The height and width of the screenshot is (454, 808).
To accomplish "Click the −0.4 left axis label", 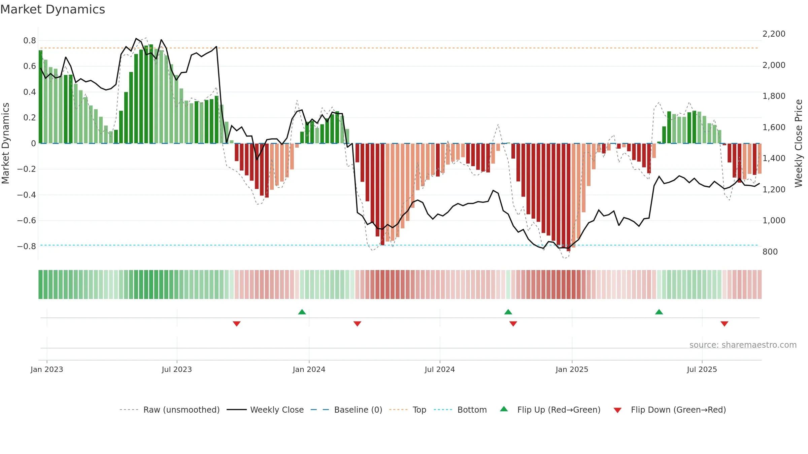I will (x=27, y=195).
